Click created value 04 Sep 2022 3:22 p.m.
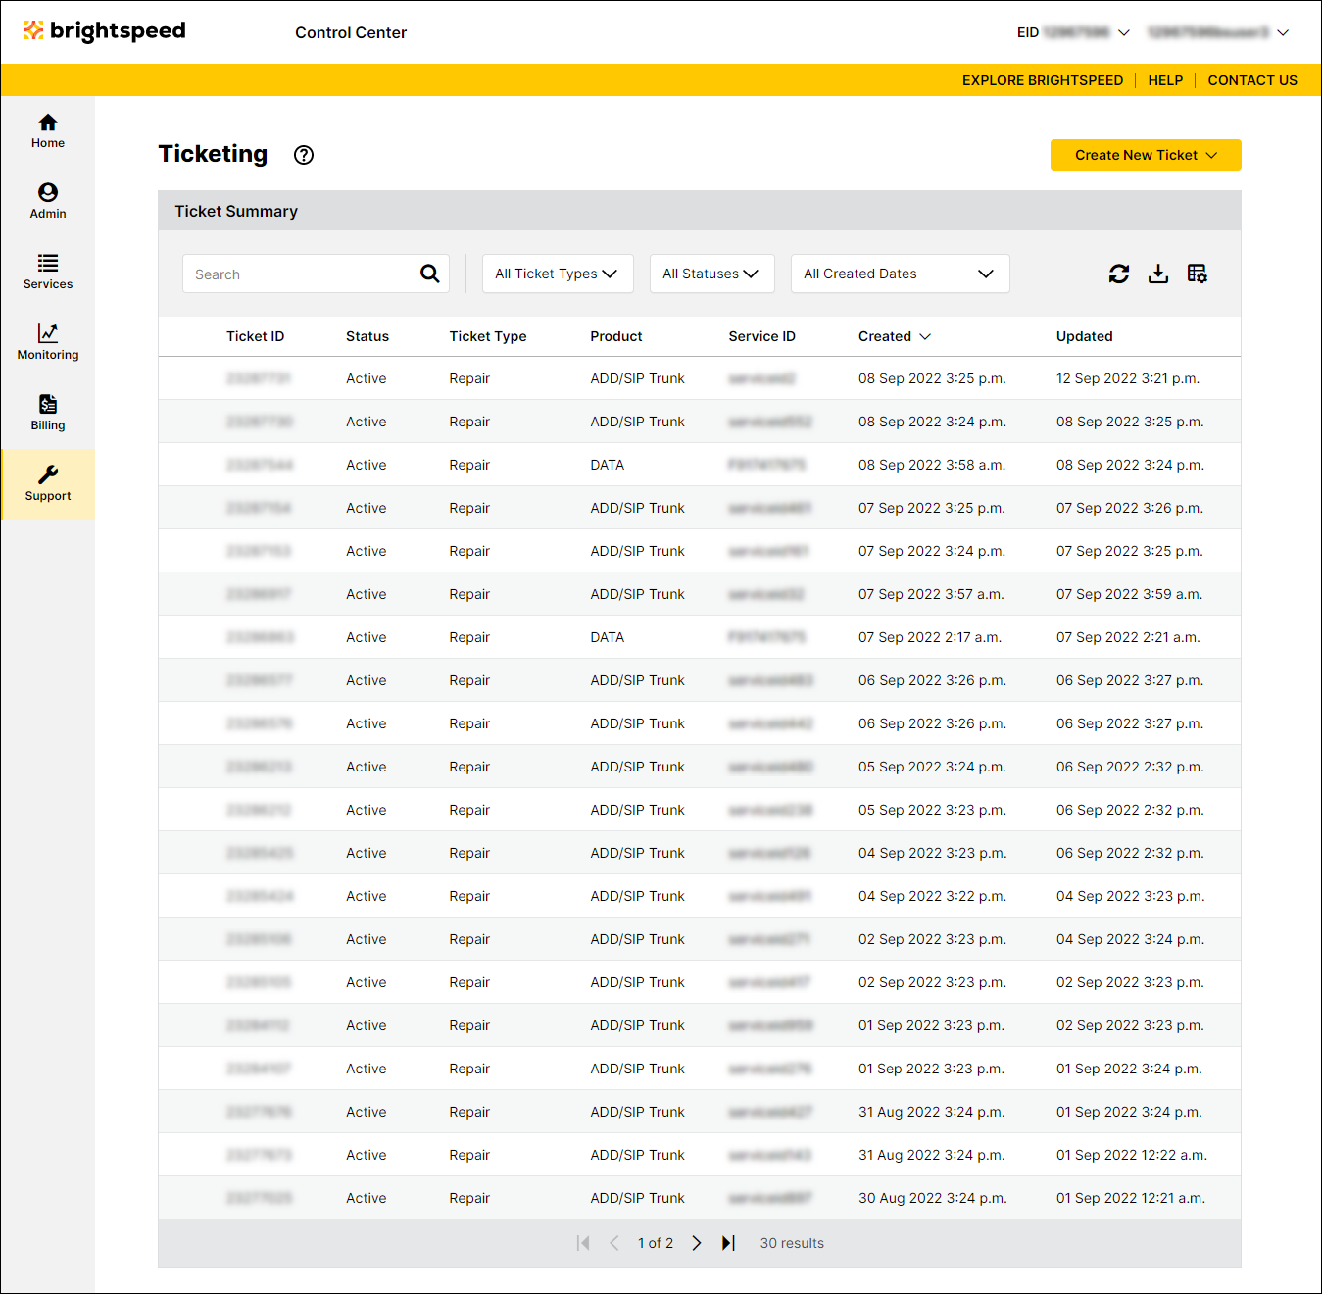 (932, 896)
